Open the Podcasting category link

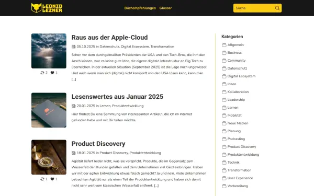[x=236, y=139]
